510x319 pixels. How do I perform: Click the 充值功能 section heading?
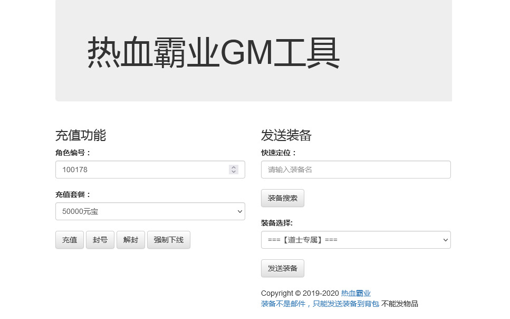[x=81, y=135]
